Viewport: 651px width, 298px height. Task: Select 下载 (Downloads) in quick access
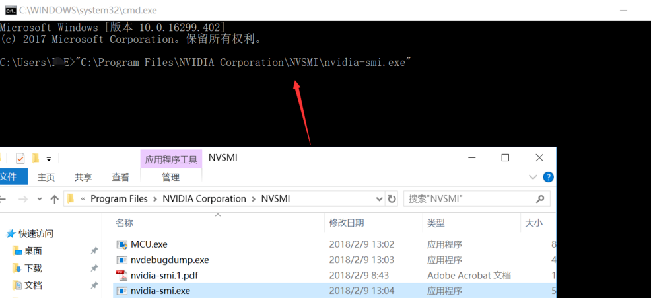click(33, 268)
